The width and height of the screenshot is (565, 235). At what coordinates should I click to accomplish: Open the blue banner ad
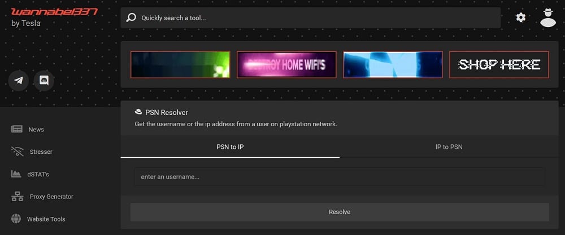pos(393,65)
